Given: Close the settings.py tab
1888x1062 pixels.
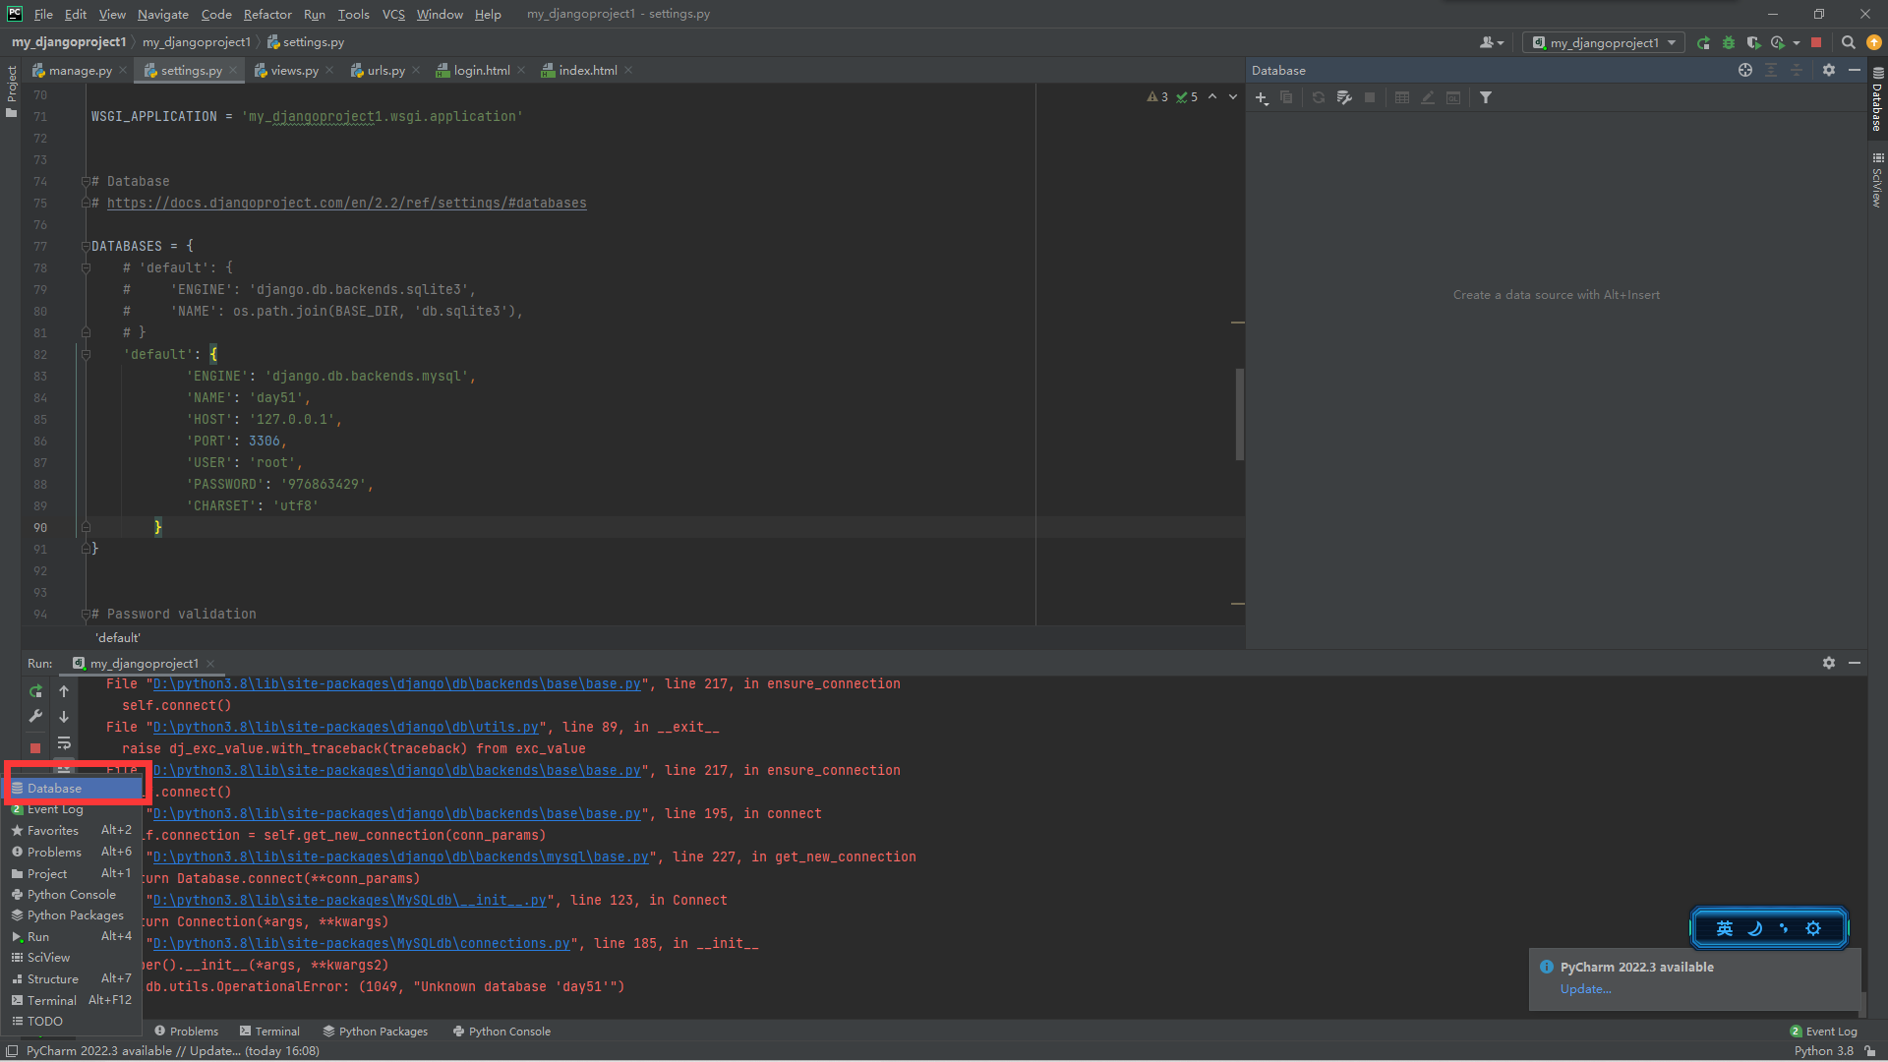Looking at the screenshot, I should click(x=233, y=70).
